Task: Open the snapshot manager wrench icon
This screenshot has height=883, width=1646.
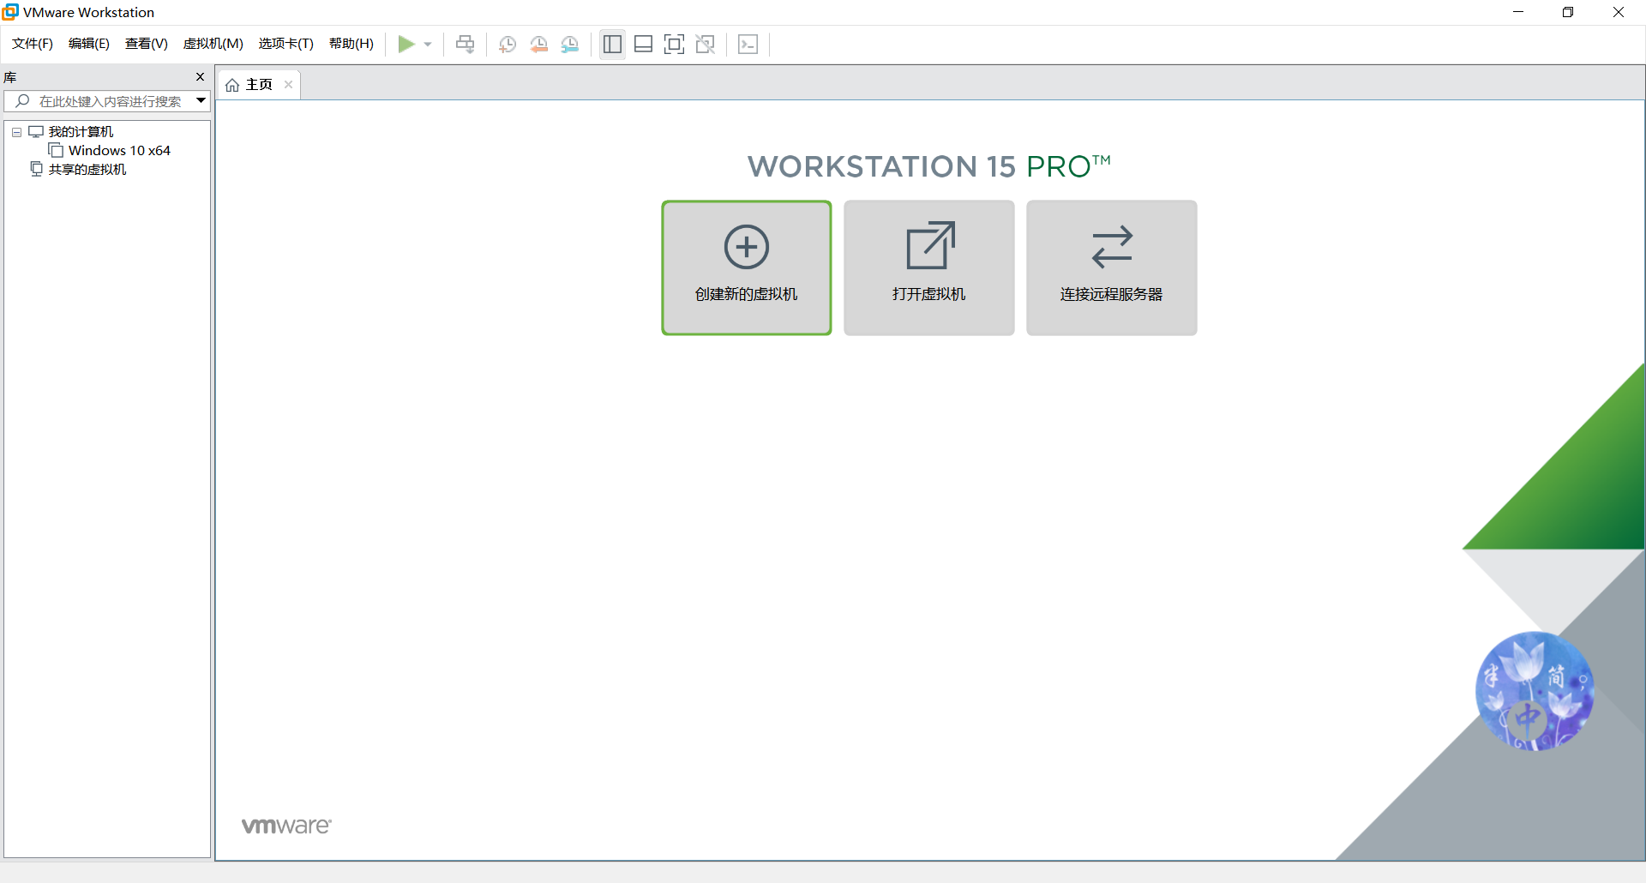Action: (x=570, y=45)
